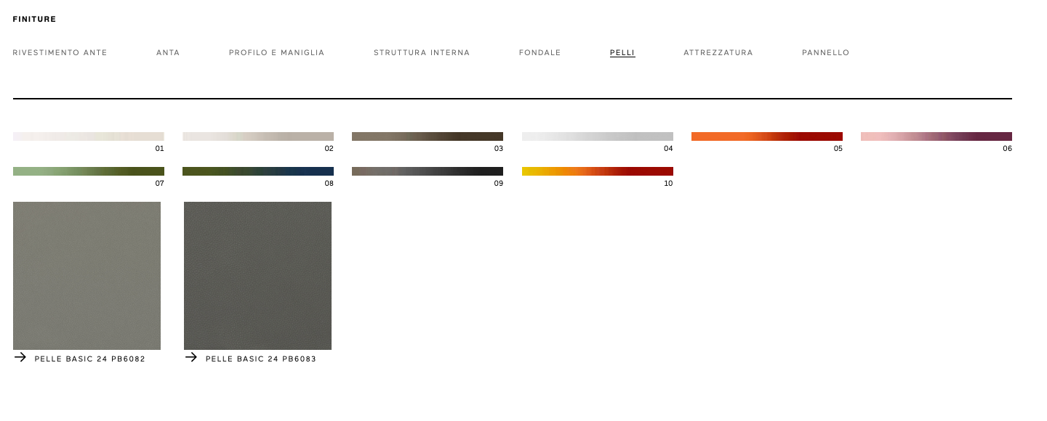The height and width of the screenshot is (421, 1047).
Task: Go to the Fondale tab
Action: coord(539,53)
